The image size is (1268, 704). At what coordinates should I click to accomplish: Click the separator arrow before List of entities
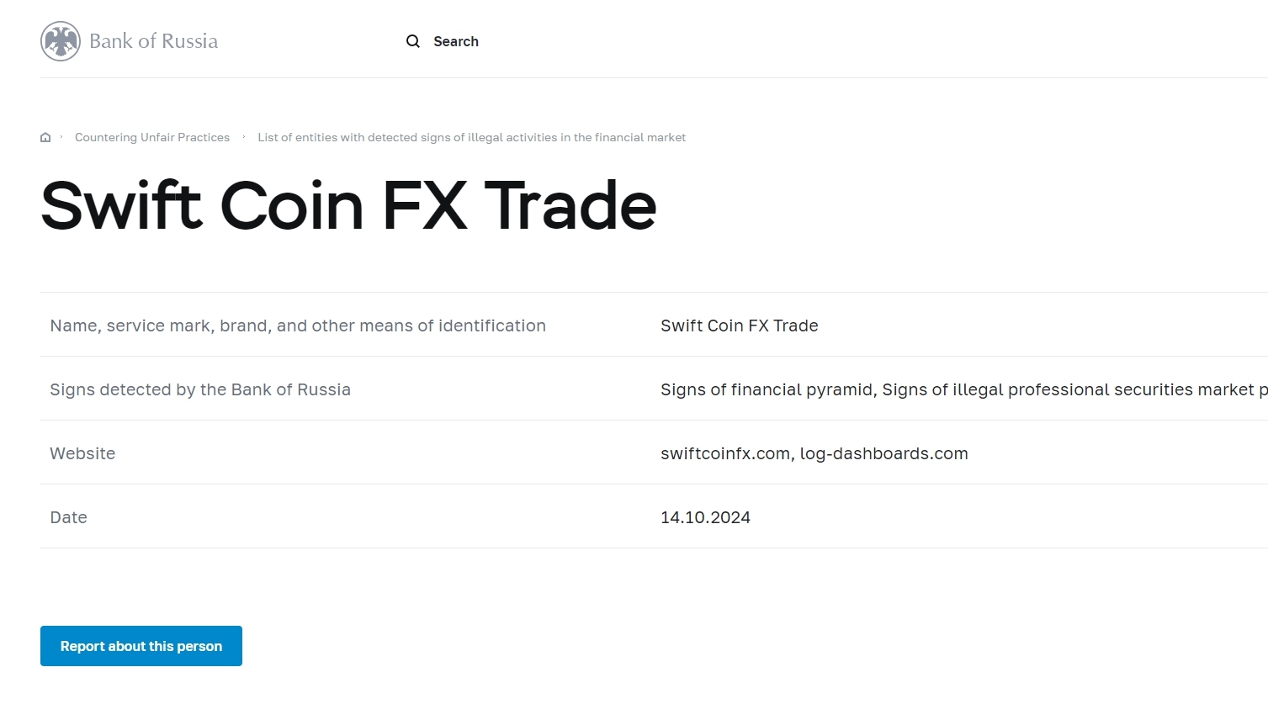(x=244, y=137)
